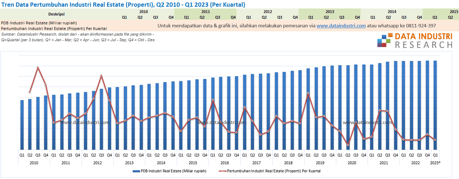Click the 2016 year label on the chart axis

click(x=225, y=163)
